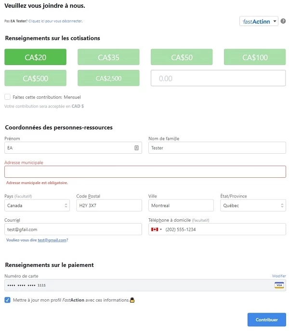Screen dimensions: 289x331
Task: Uncheck the update FastAction profile checkbox
Action: coord(7,300)
